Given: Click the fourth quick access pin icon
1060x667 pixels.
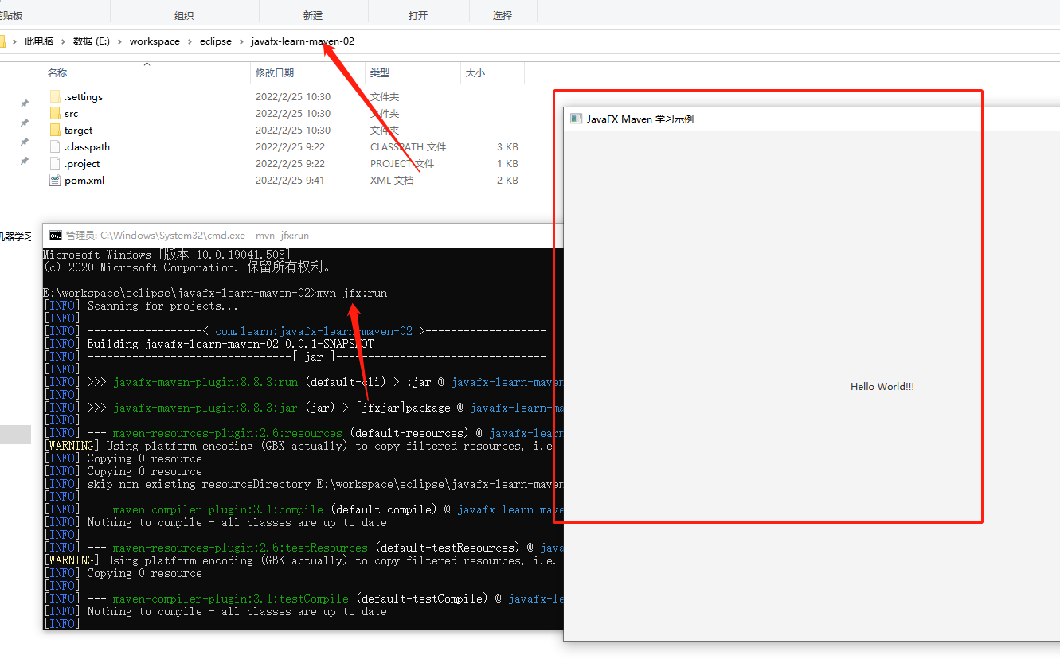Looking at the screenshot, I should [24, 161].
